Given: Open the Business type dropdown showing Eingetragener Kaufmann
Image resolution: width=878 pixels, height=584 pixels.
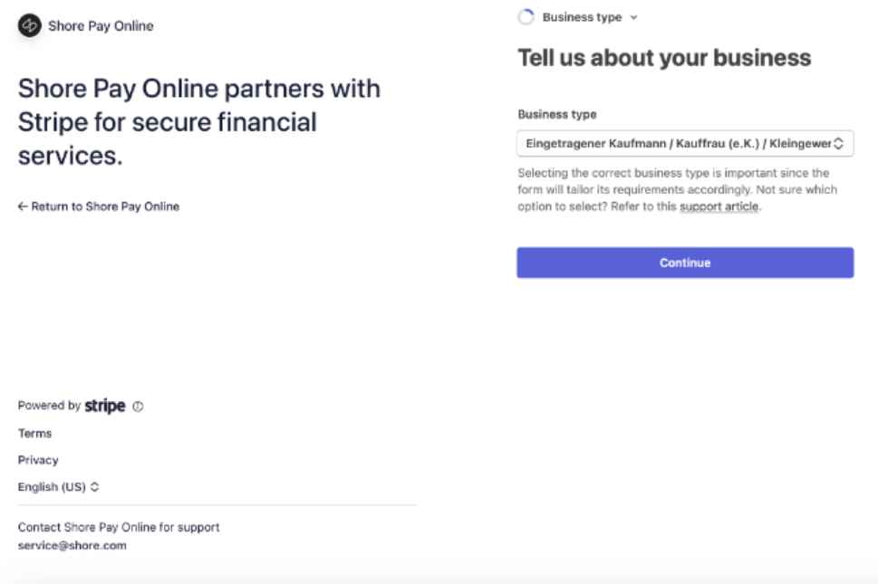Looking at the screenshot, I should tap(680, 143).
